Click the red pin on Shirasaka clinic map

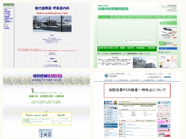168,61
